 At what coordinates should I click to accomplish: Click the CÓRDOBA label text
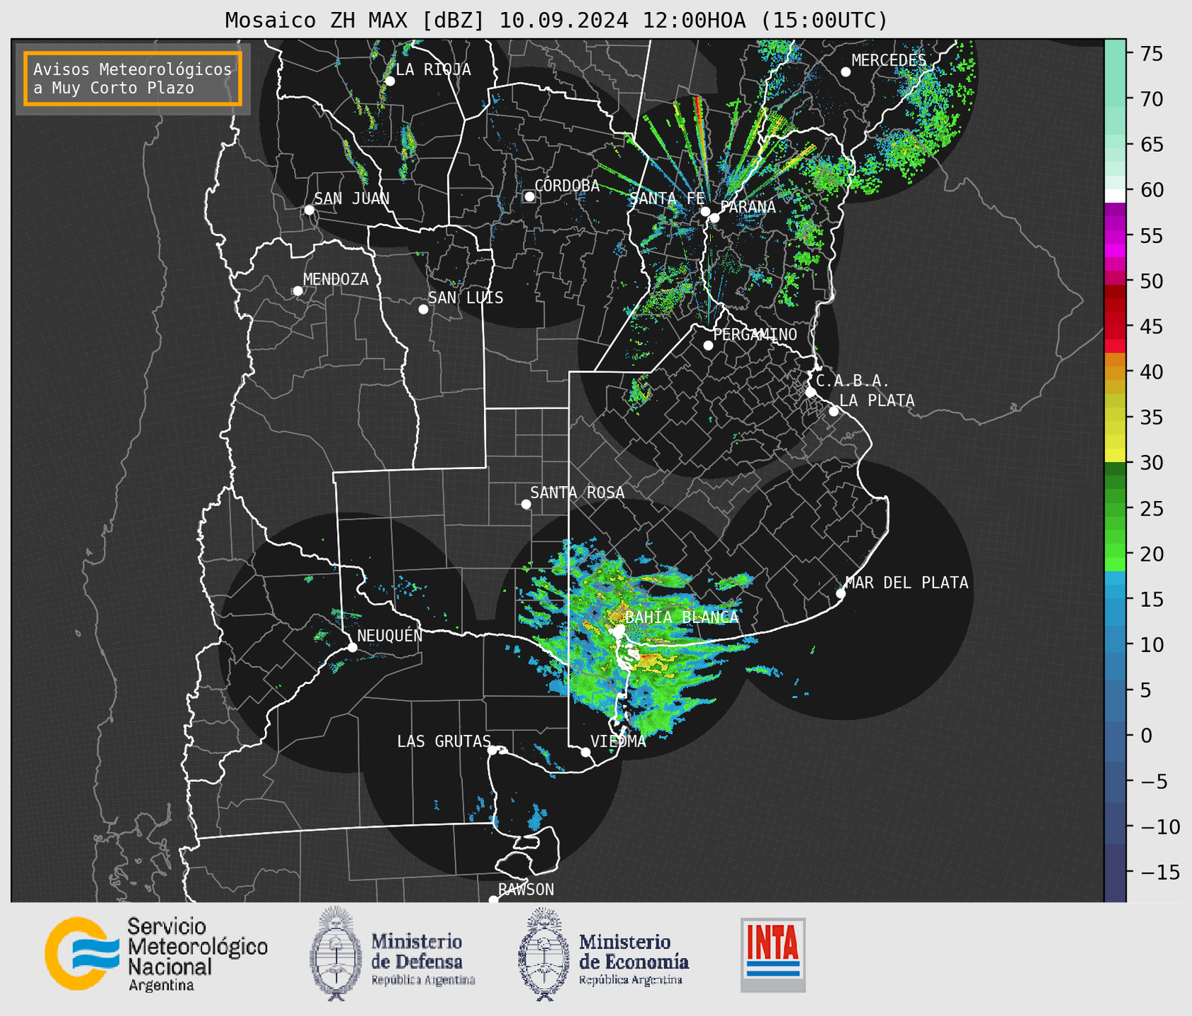(x=567, y=186)
